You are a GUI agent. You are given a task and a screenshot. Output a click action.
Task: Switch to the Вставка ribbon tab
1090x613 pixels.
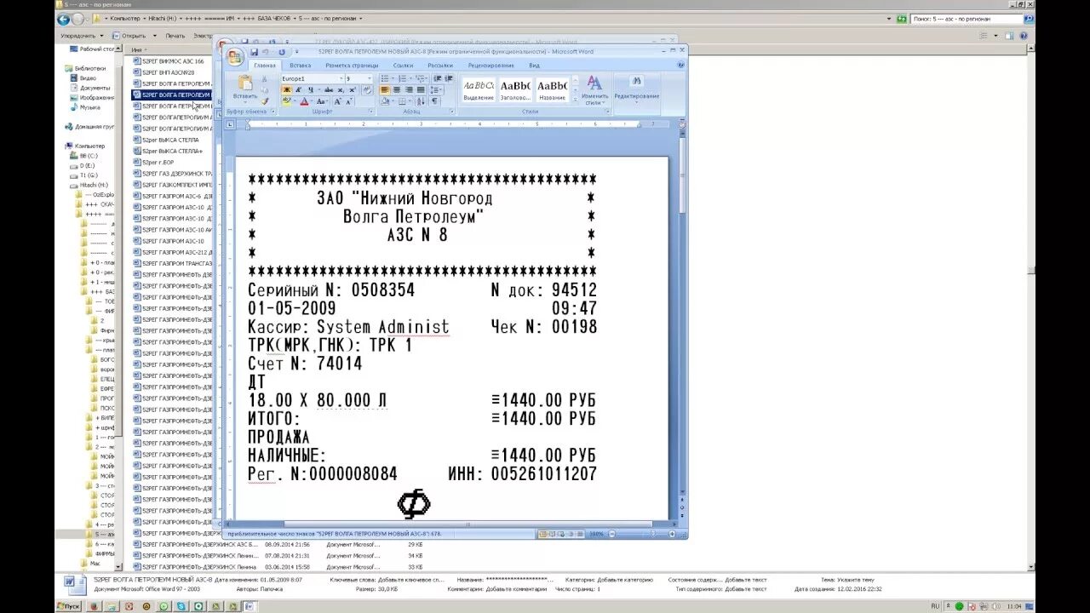300,65
